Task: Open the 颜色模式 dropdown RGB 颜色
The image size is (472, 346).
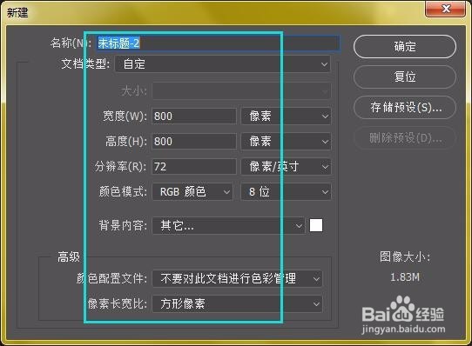Action: point(192,191)
